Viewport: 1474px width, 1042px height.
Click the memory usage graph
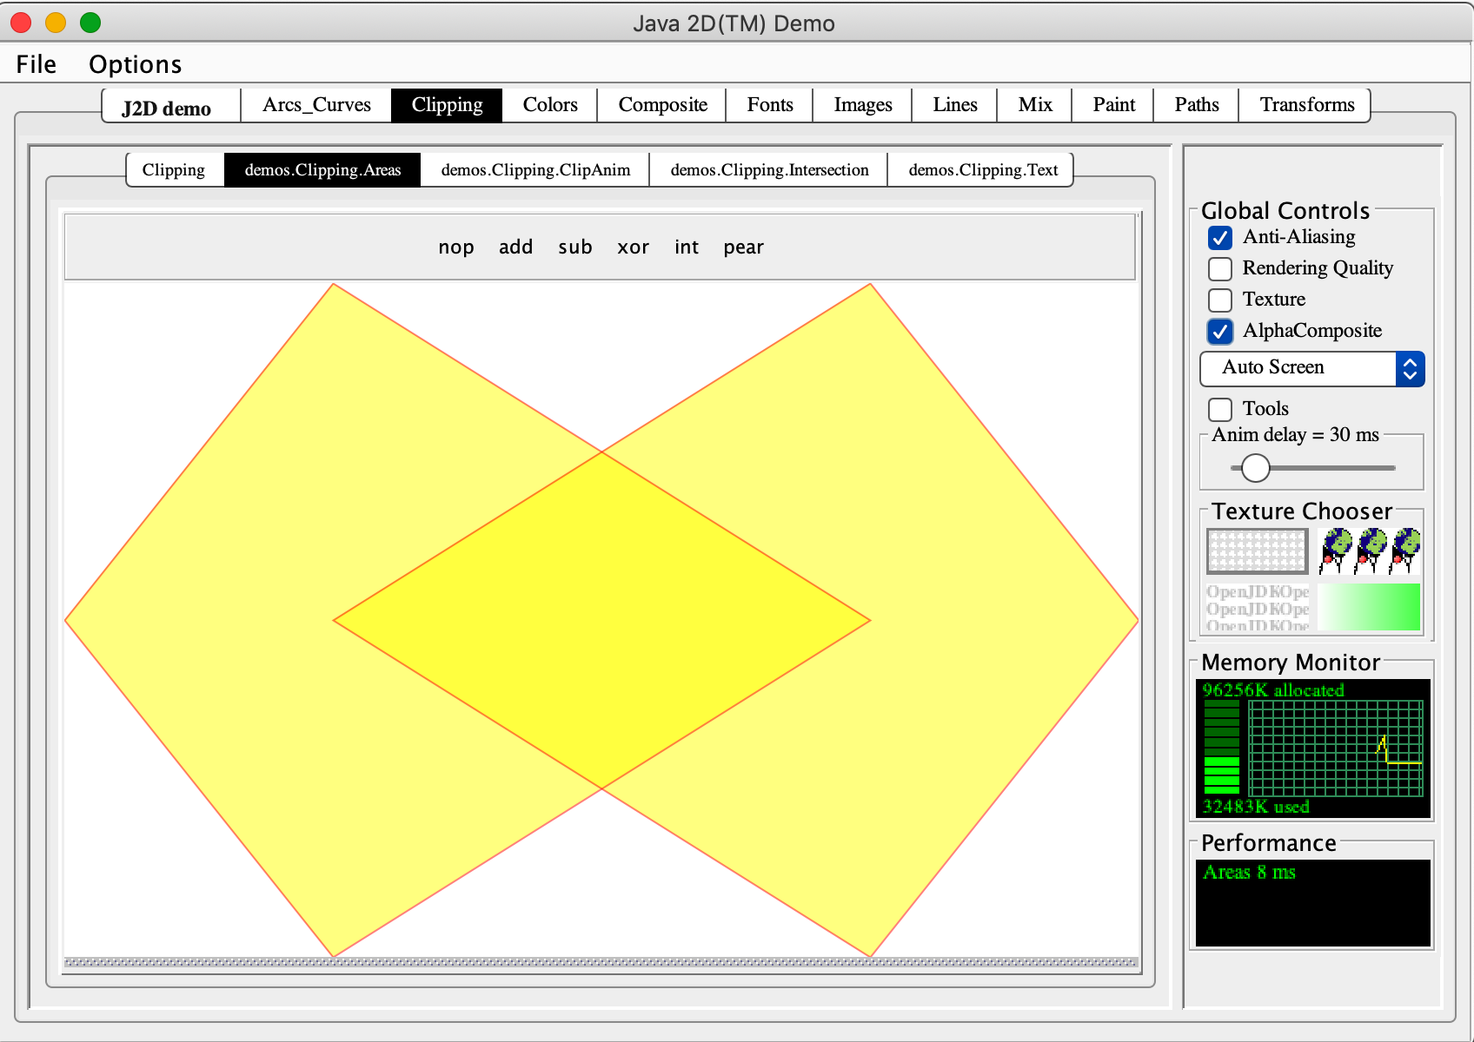click(x=1335, y=748)
